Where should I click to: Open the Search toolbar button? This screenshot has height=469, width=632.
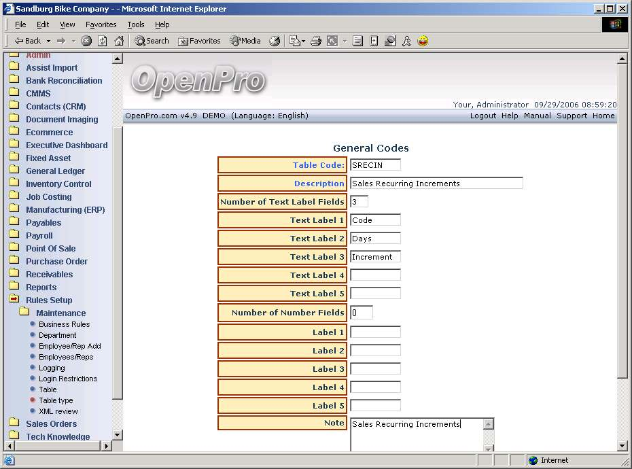pyautogui.click(x=152, y=41)
